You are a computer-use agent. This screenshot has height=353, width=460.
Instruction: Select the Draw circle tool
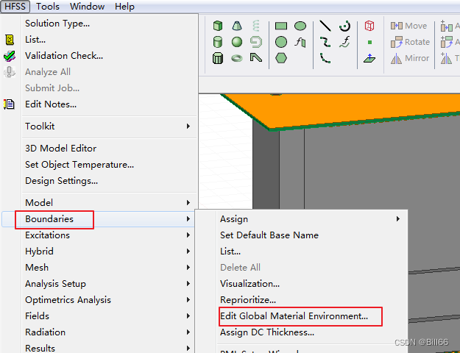pyautogui.click(x=281, y=42)
